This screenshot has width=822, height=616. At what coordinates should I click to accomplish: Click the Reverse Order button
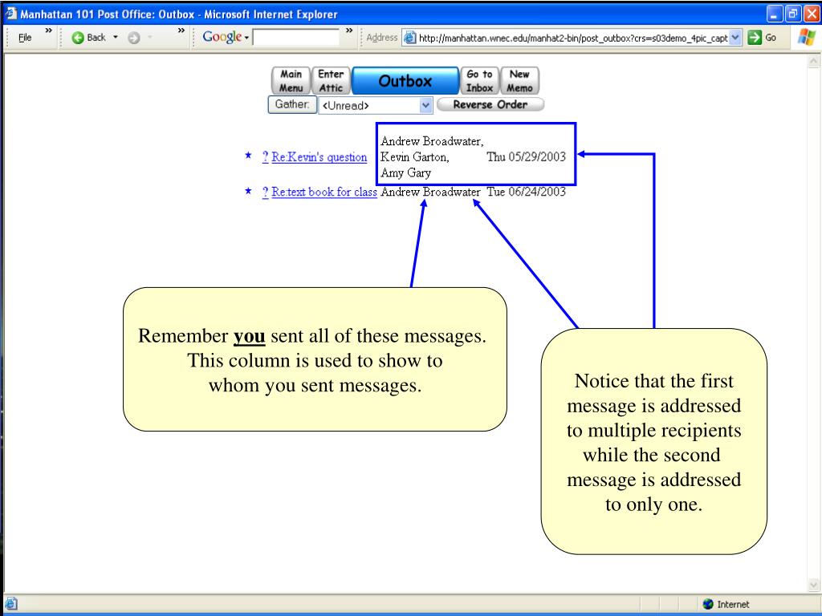tap(490, 104)
